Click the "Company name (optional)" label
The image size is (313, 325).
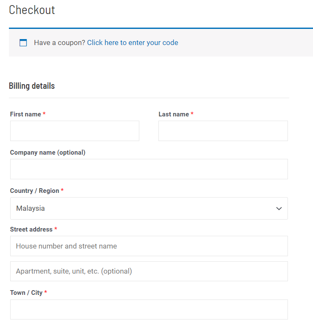tap(48, 153)
